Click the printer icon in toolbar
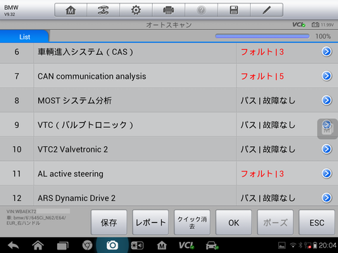This screenshot has height=253, width=338. 168,10
